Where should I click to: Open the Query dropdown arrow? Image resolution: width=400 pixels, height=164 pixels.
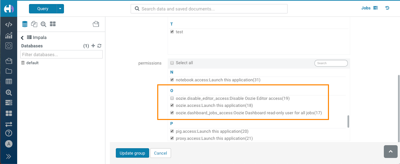[60, 9]
